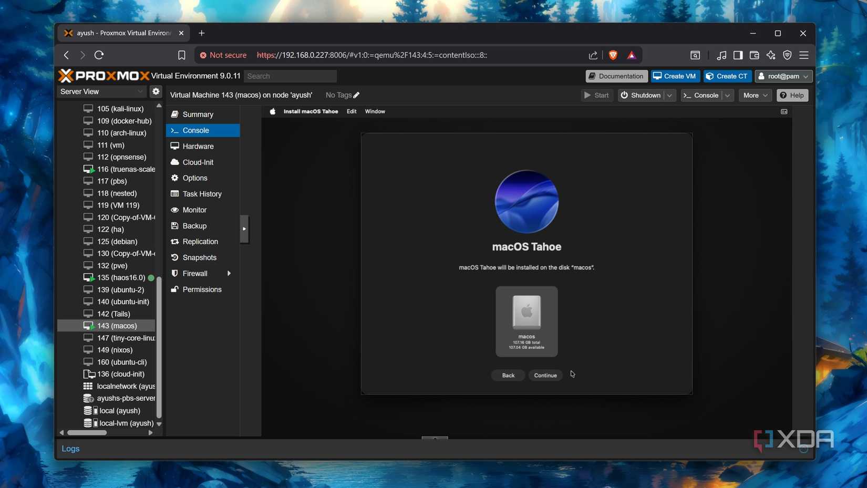The image size is (867, 488).
Task: Click the macOS disk drive icon
Action: tap(527, 312)
